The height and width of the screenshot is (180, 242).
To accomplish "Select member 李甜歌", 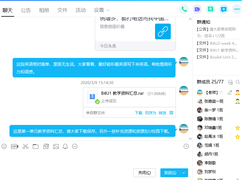I will pyautogui.click(x=218, y=163).
